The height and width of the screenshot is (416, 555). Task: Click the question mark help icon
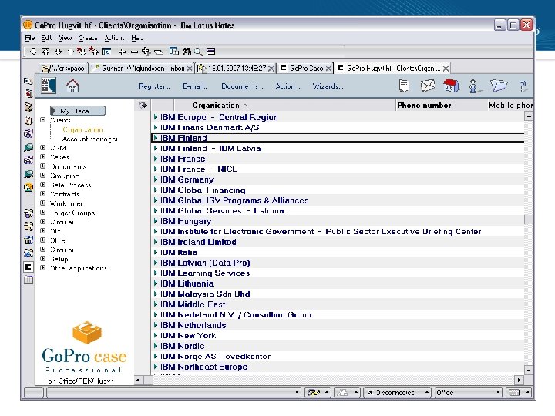click(523, 86)
